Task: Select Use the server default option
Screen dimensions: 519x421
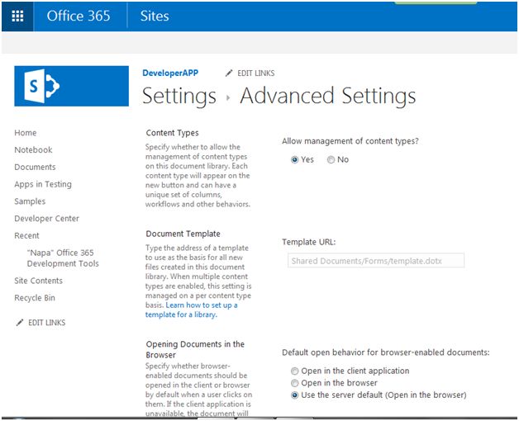Action: click(295, 395)
